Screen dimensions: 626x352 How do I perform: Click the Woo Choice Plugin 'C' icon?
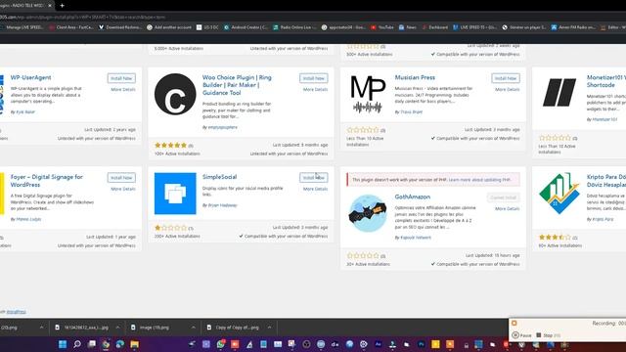coord(175,94)
